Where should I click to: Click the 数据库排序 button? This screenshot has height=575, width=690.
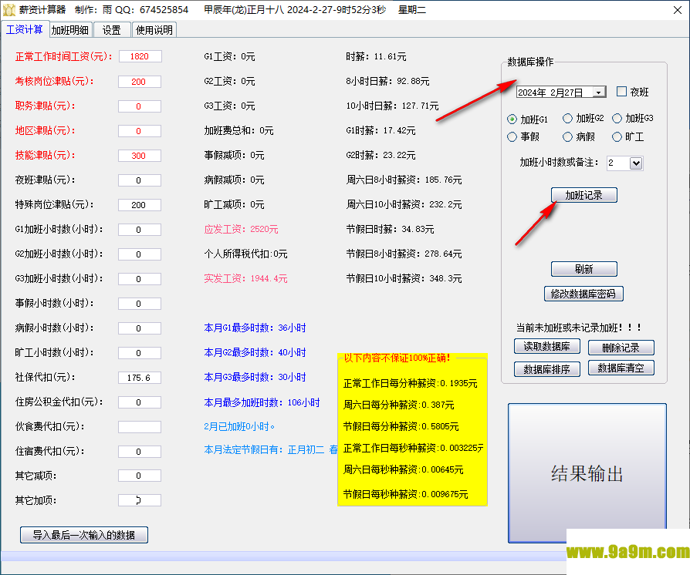tap(547, 369)
